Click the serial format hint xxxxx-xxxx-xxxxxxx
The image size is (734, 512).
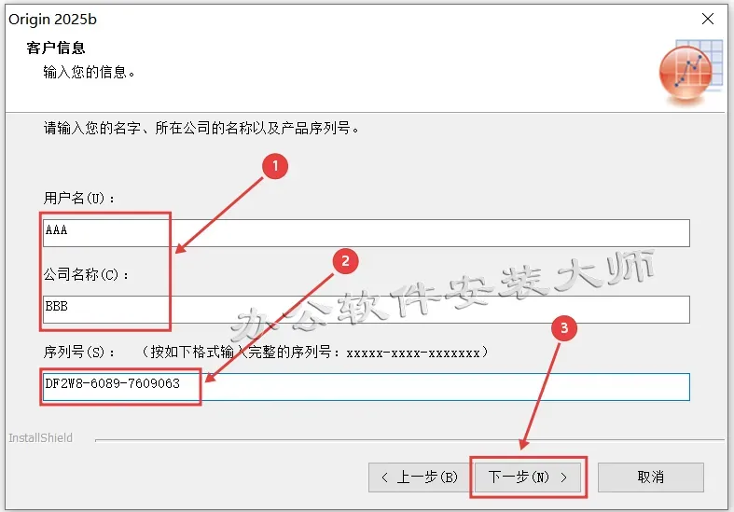point(413,353)
